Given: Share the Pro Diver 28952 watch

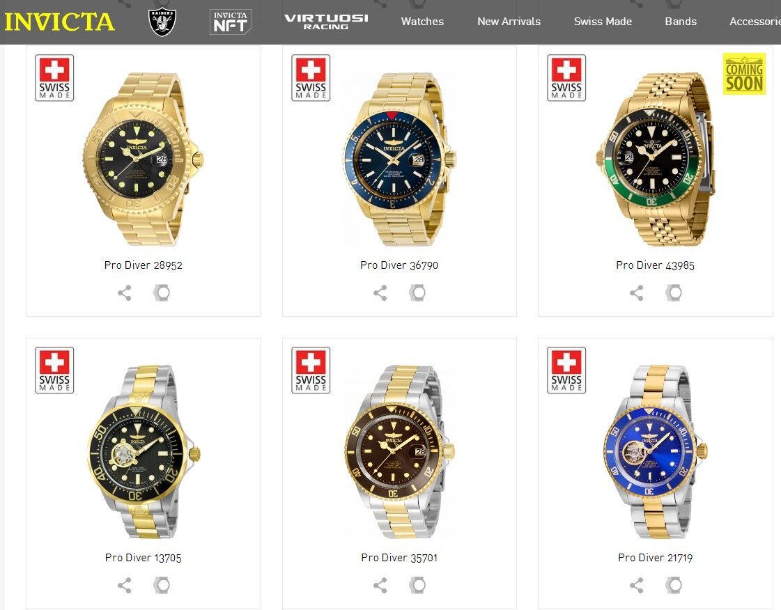Looking at the screenshot, I should (125, 292).
